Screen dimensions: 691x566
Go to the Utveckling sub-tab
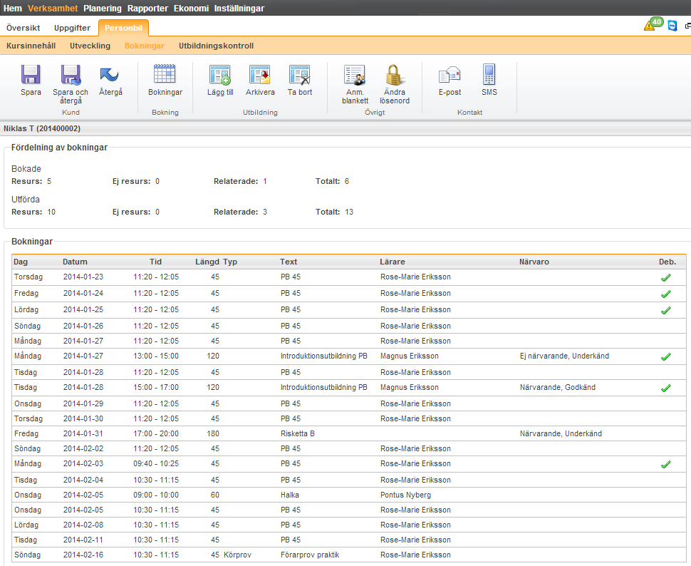[90, 46]
